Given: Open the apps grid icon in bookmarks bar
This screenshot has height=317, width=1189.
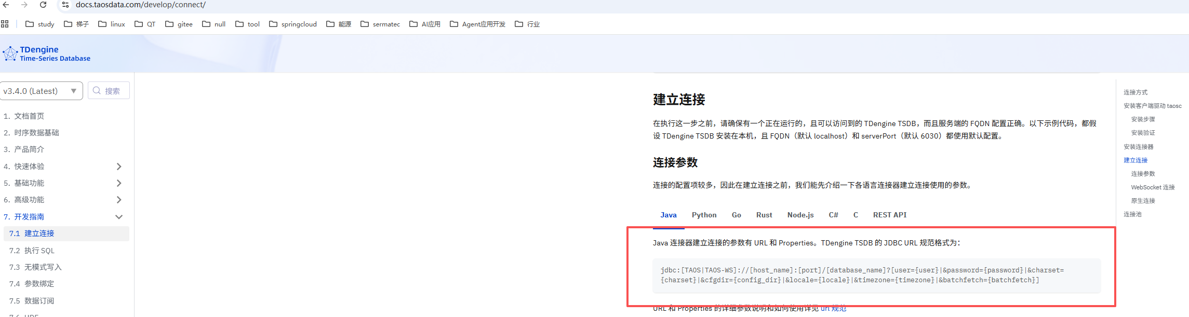Looking at the screenshot, I should coord(5,24).
